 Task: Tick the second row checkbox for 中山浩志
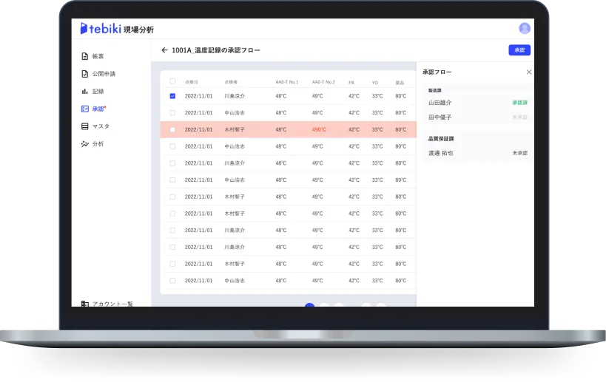pos(172,112)
